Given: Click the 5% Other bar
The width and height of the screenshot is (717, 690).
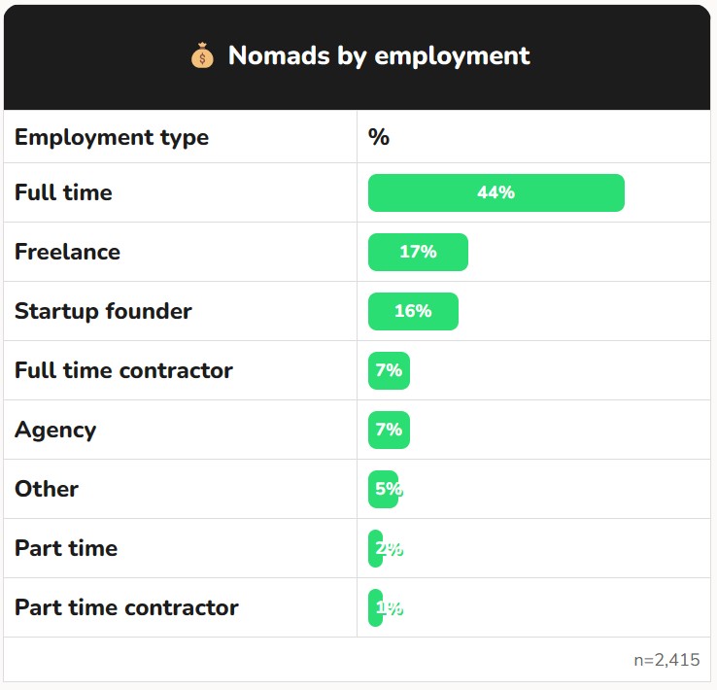Looking at the screenshot, I should tap(384, 489).
